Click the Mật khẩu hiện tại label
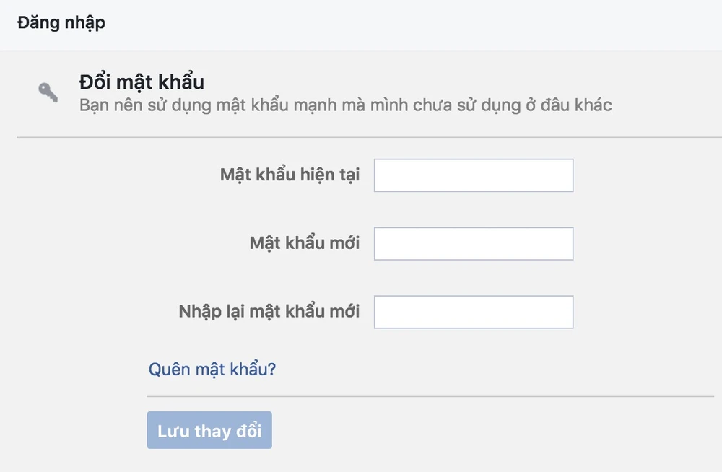This screenshot has width=722, height=472. [x=290, y=175]
